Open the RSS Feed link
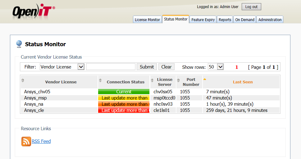 tap(41, 141)
